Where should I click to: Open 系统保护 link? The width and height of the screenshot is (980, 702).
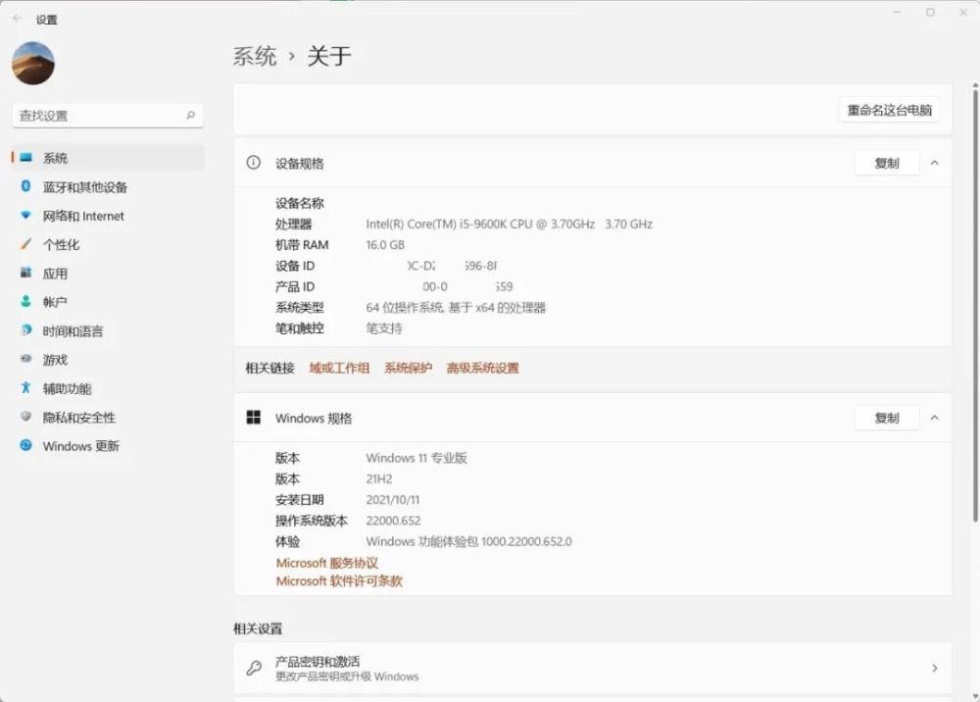408,369
